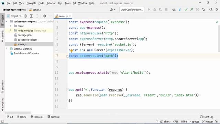Open Search Everywhere magnifier icon
This screenshot has width=220, height=124.
tap(211, 10)
